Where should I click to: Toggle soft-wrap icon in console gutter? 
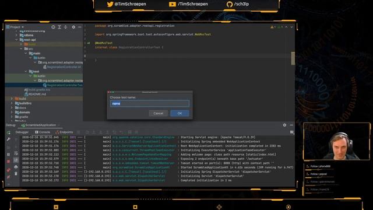(x=16, y=153)
